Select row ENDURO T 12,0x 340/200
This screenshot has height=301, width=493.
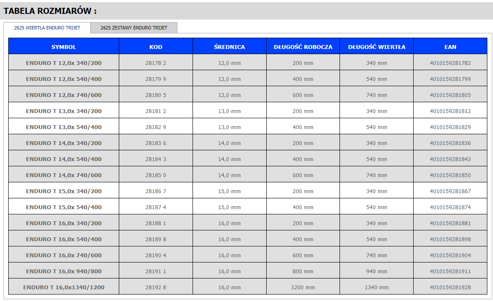pyautogui.click(x=248, y=63)
